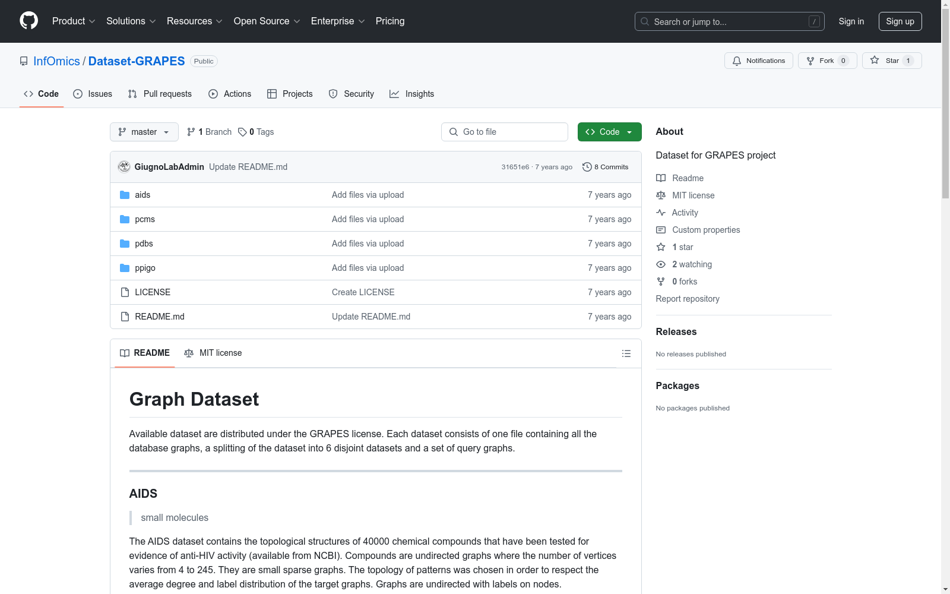Open the master branch dropdown
This screenshot has height=594, width=950.
pyautogui.click(x=144, y=132)
